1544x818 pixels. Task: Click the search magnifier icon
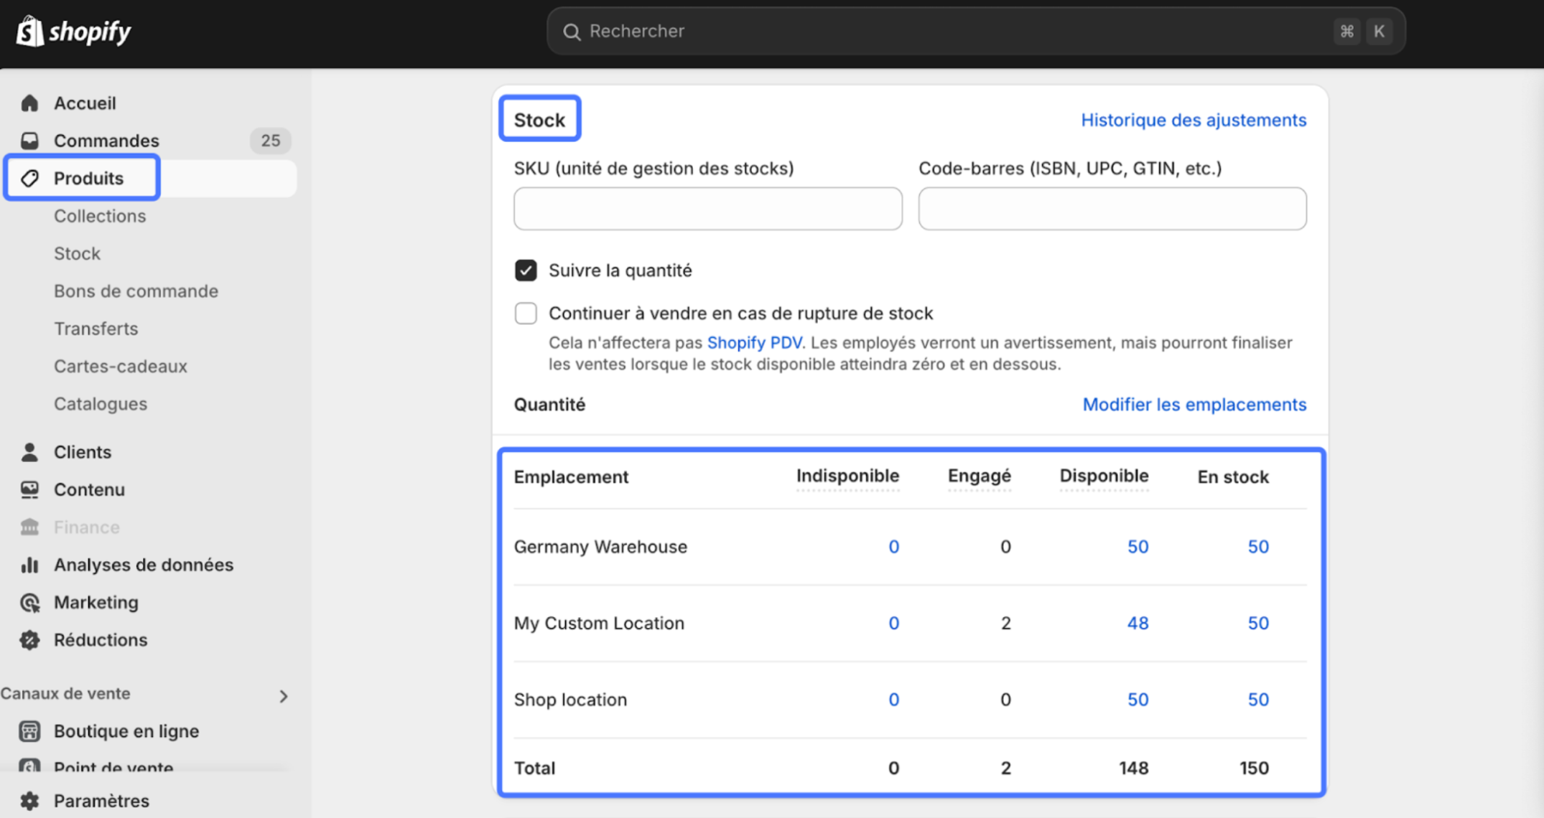click(572, 32)
